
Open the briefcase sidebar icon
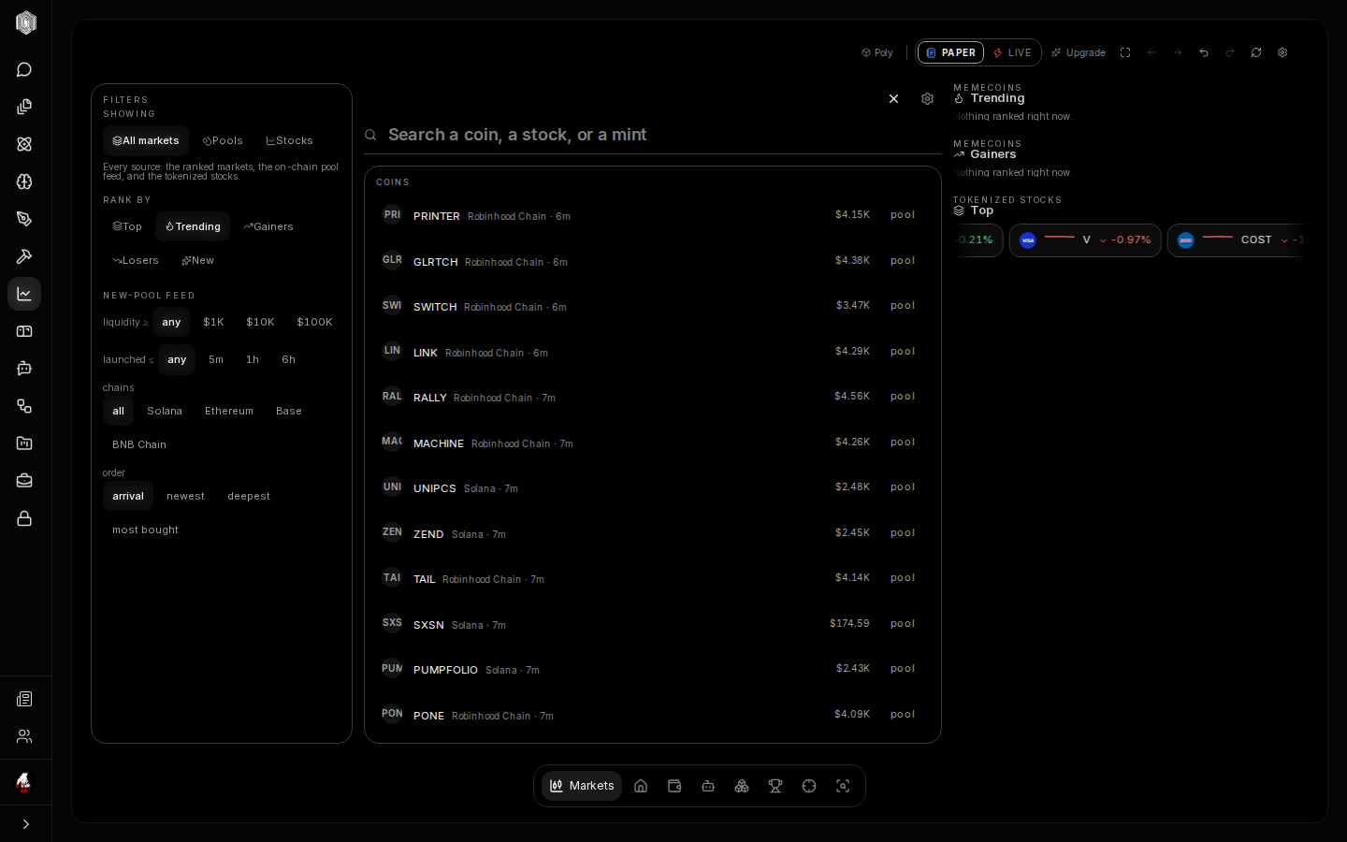point(24,481)
